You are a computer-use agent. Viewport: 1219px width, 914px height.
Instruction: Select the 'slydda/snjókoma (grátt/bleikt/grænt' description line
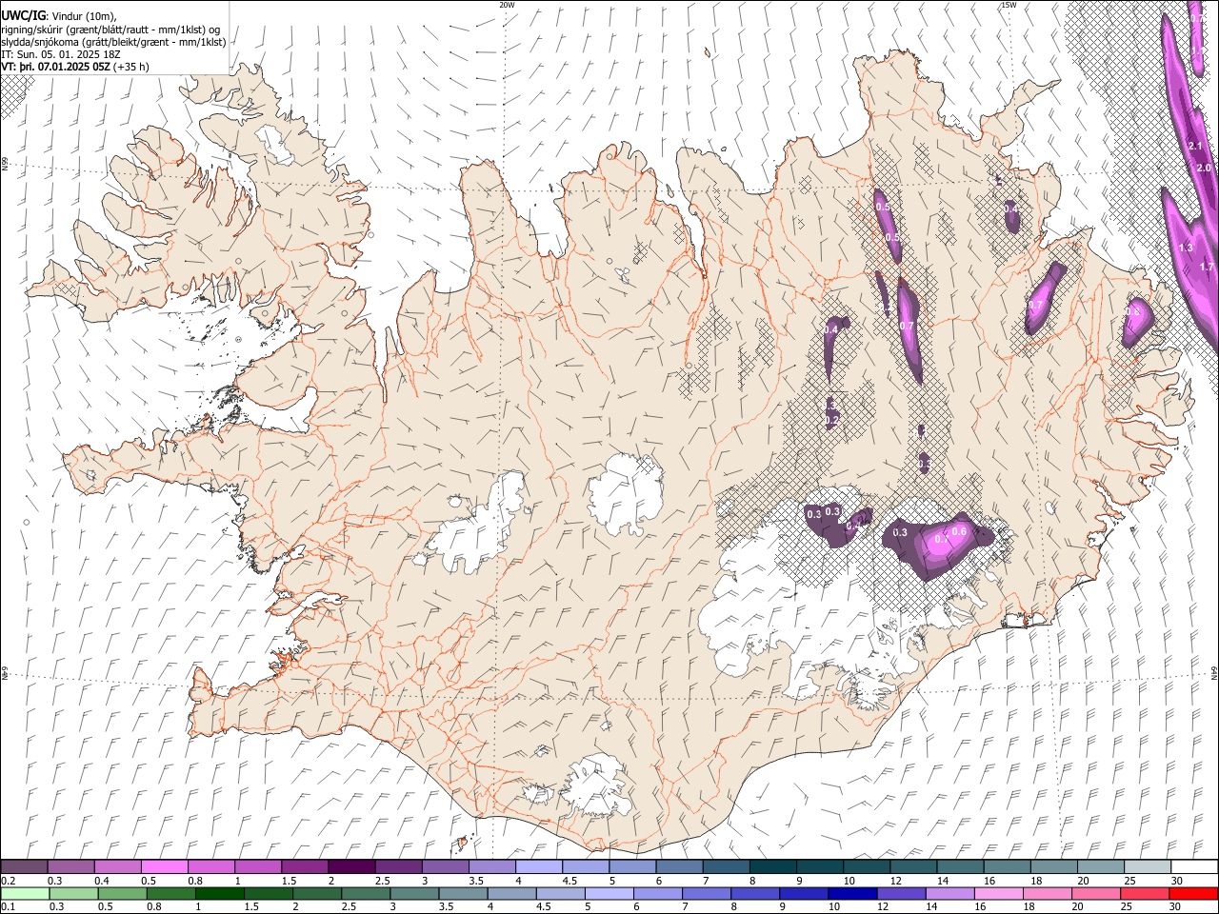113,42
